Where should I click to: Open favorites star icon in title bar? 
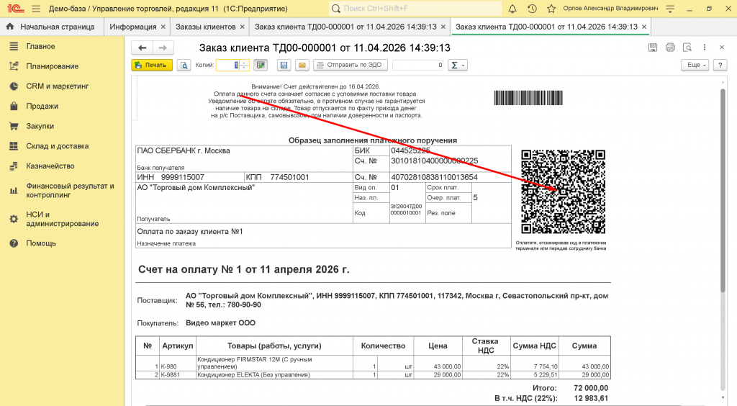pyautogui.click(x=551, y=9)
